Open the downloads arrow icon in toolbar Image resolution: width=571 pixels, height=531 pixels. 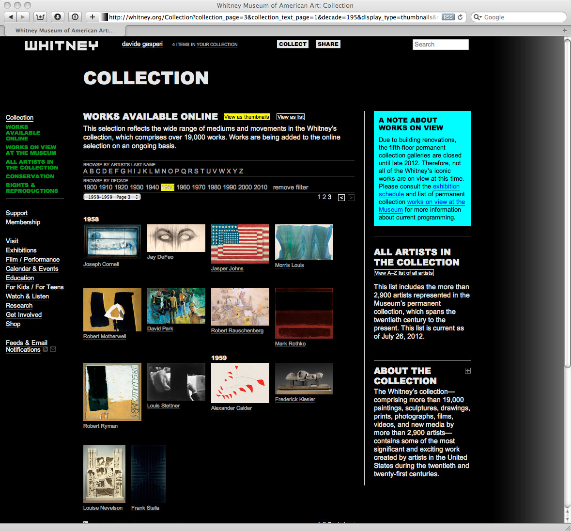point(58,17)
